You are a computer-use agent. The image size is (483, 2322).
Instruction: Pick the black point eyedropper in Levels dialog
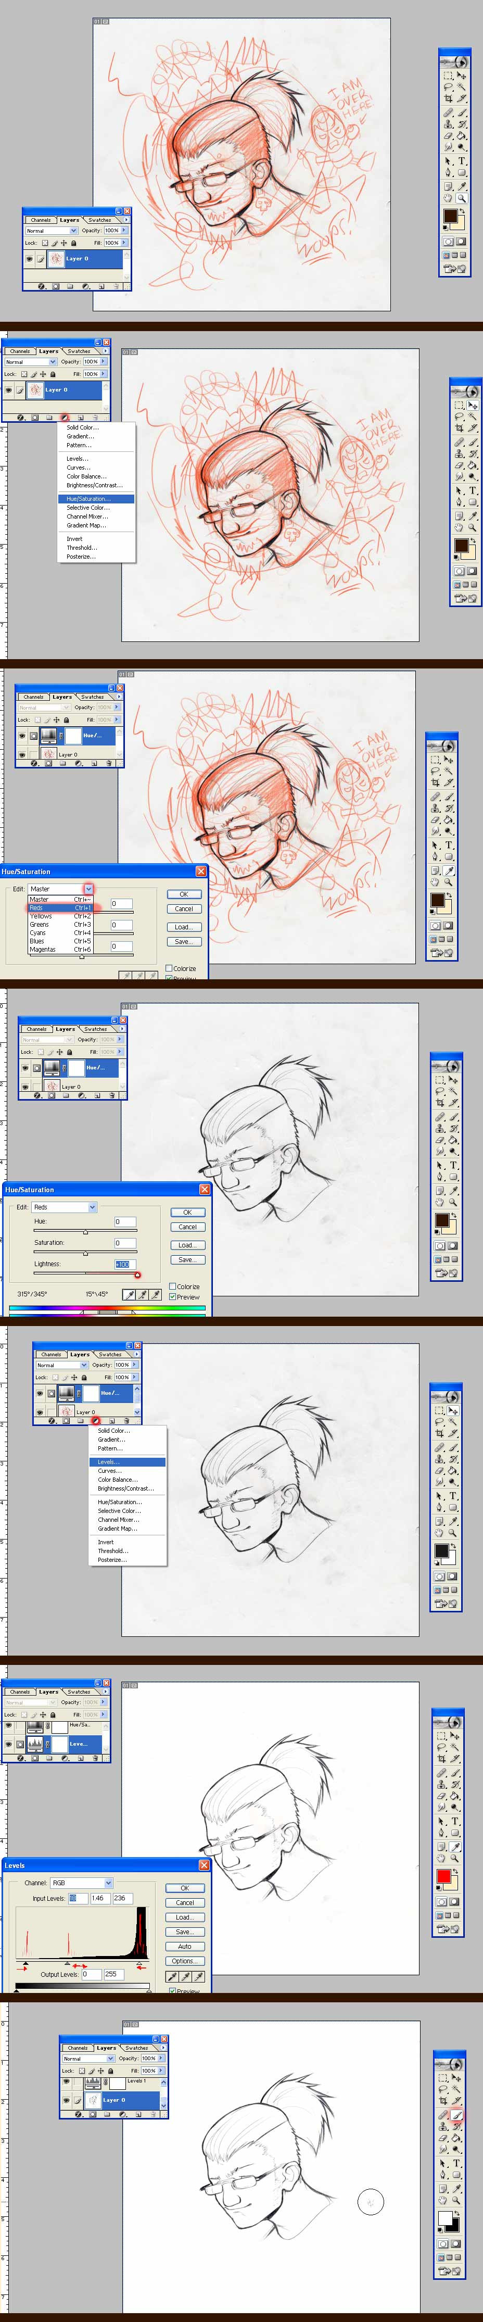tap(173, 1977)
